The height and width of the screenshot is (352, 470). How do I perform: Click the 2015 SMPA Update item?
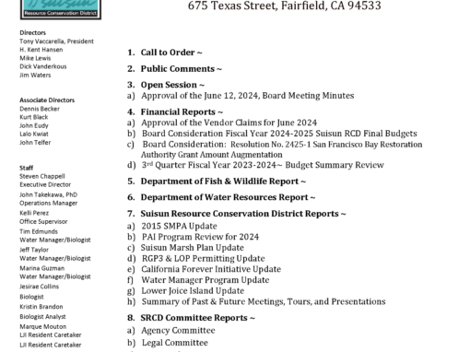click(179, 226)
